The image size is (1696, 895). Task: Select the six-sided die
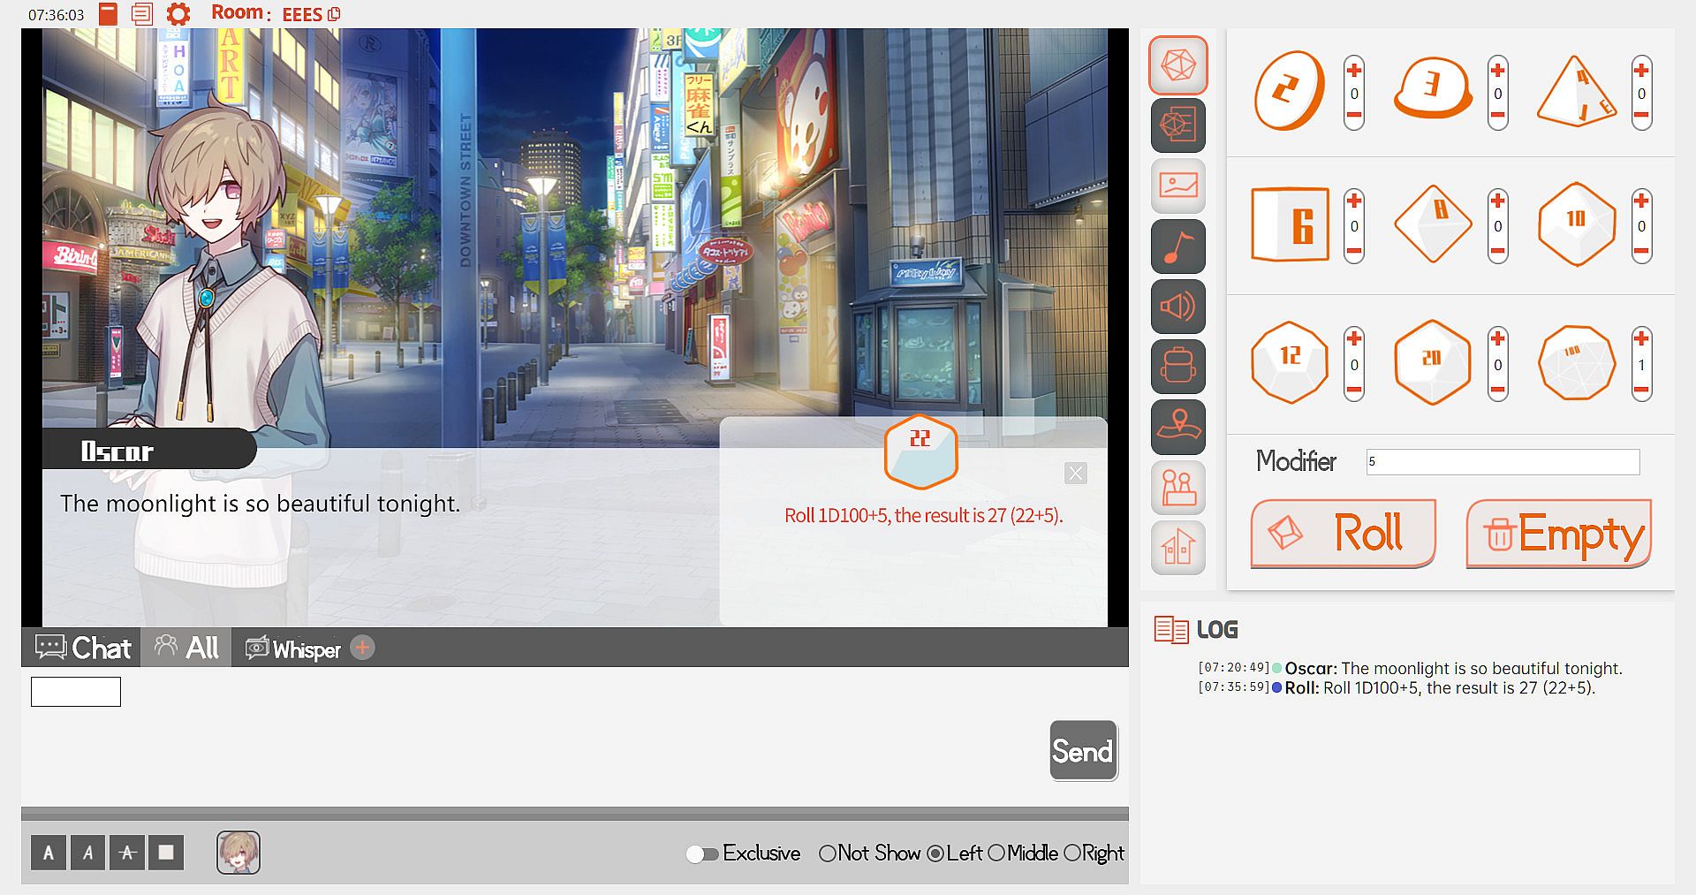click(x=1291, y=225)
